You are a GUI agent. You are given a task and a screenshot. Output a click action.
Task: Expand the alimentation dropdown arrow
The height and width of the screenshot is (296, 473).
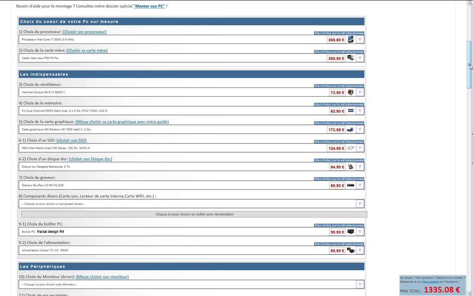click(x=359, y=250)
